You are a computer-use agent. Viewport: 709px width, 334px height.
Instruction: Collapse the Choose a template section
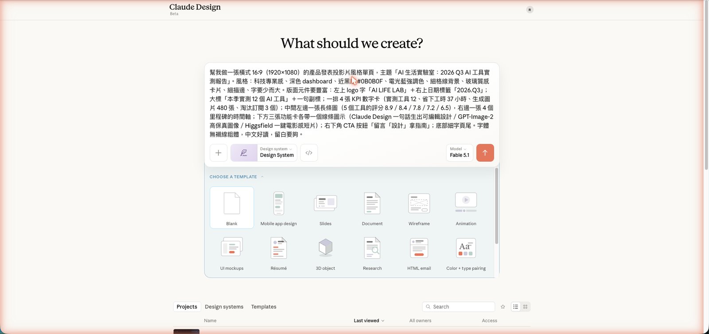[237, 177]
